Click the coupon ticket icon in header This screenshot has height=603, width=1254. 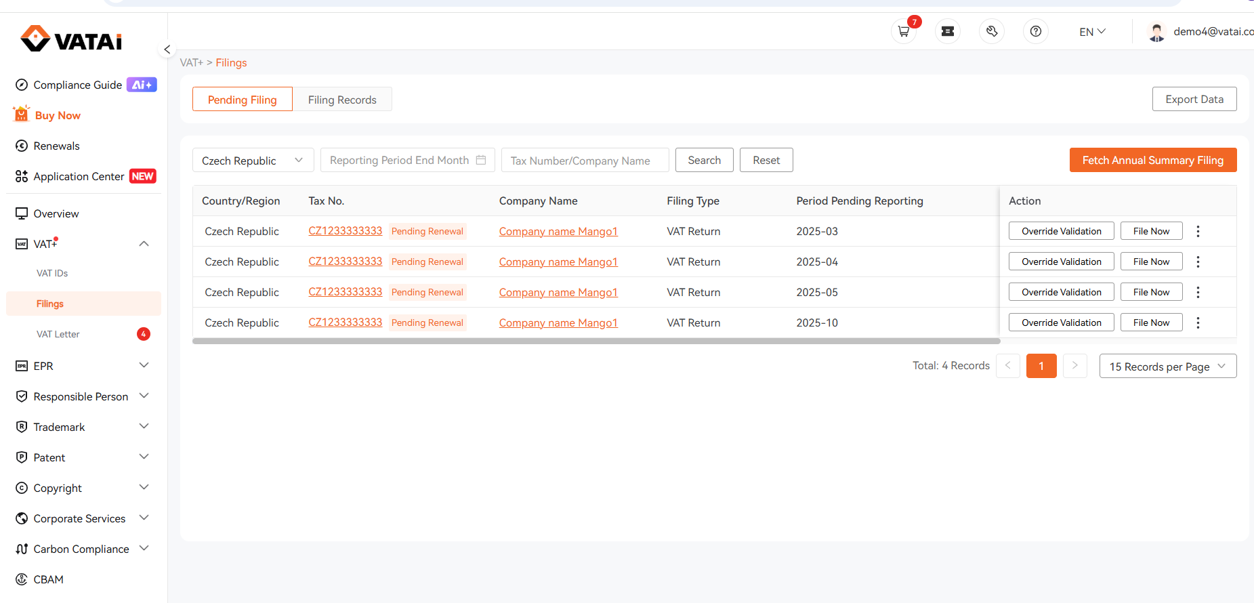(948, 31)
